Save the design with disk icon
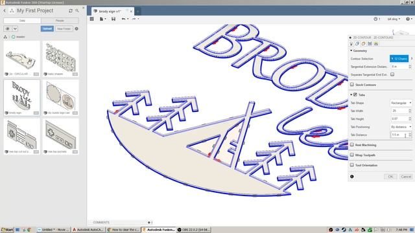This screenshot has height=233, width=415. [x=113, y=19]
